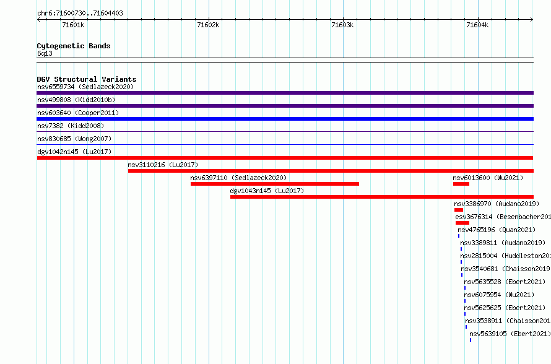
Task: Select the nsv6397110 red bar
Action: pos(275,184)
